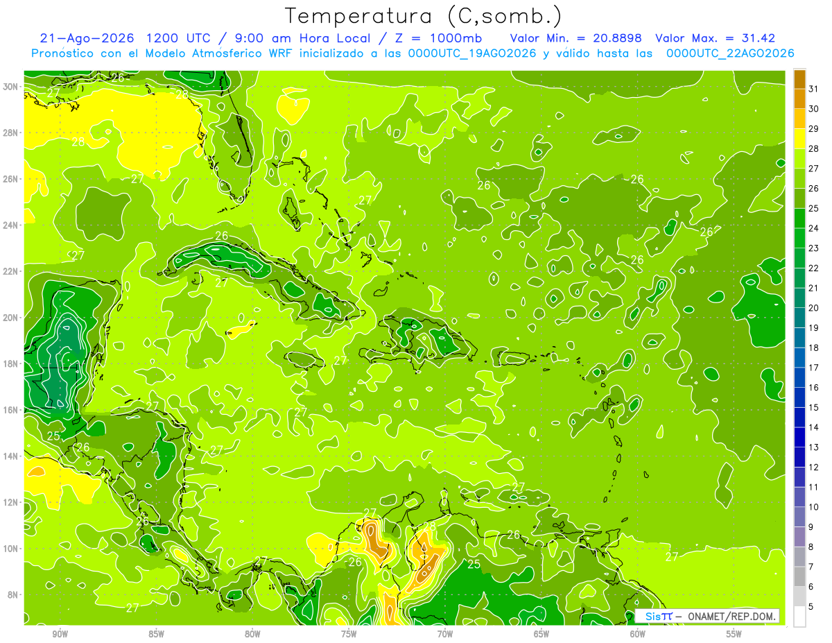Click the 80W longitude axis label
Screen dimensions: 832x643
[252, 634]
